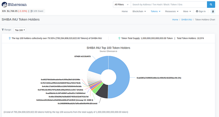Click the 0x7617e602ea... chart label
The height and width of the screenshot is (117, 219).
(61, 83)
